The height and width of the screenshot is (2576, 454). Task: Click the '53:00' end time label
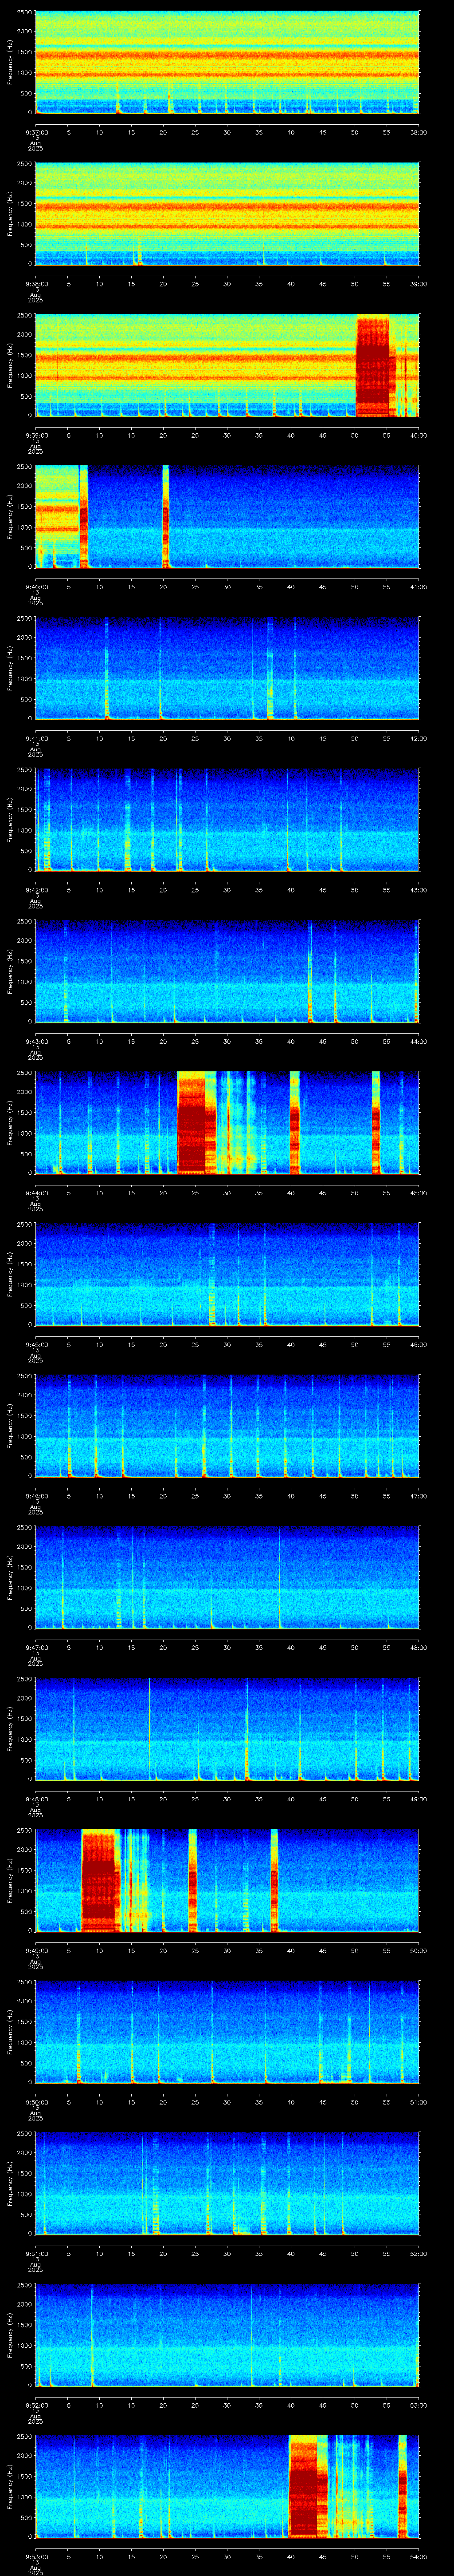[x=419, y=2405]
